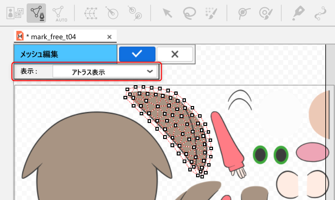Confirm mesh edit with blue checkmark button
This screenshot has width=335, height=200.
(137, 54)
